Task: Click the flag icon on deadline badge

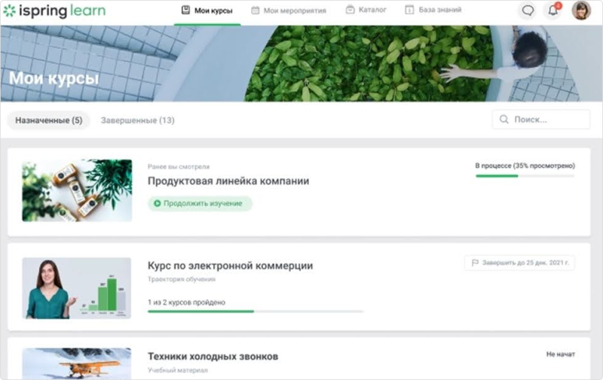Action: tap(475, 263)
